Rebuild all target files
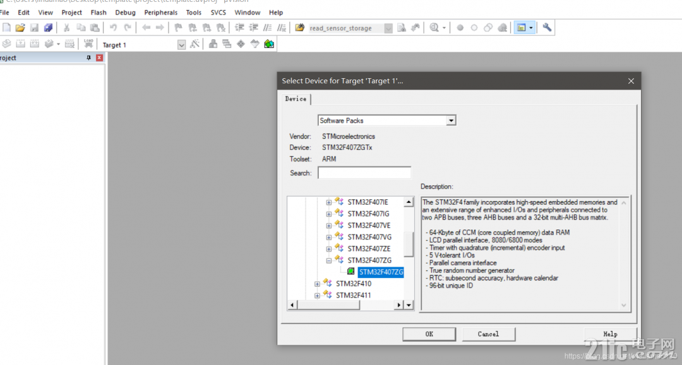Screen dimensions: 682x365 point(34,44)
